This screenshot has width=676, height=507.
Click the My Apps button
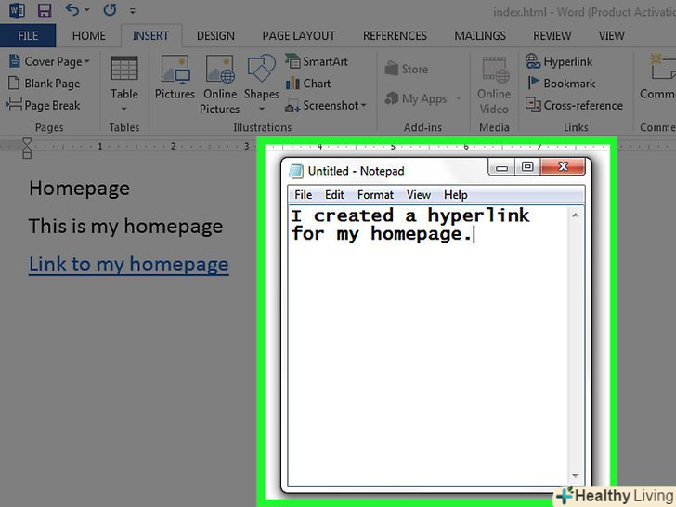416,98
